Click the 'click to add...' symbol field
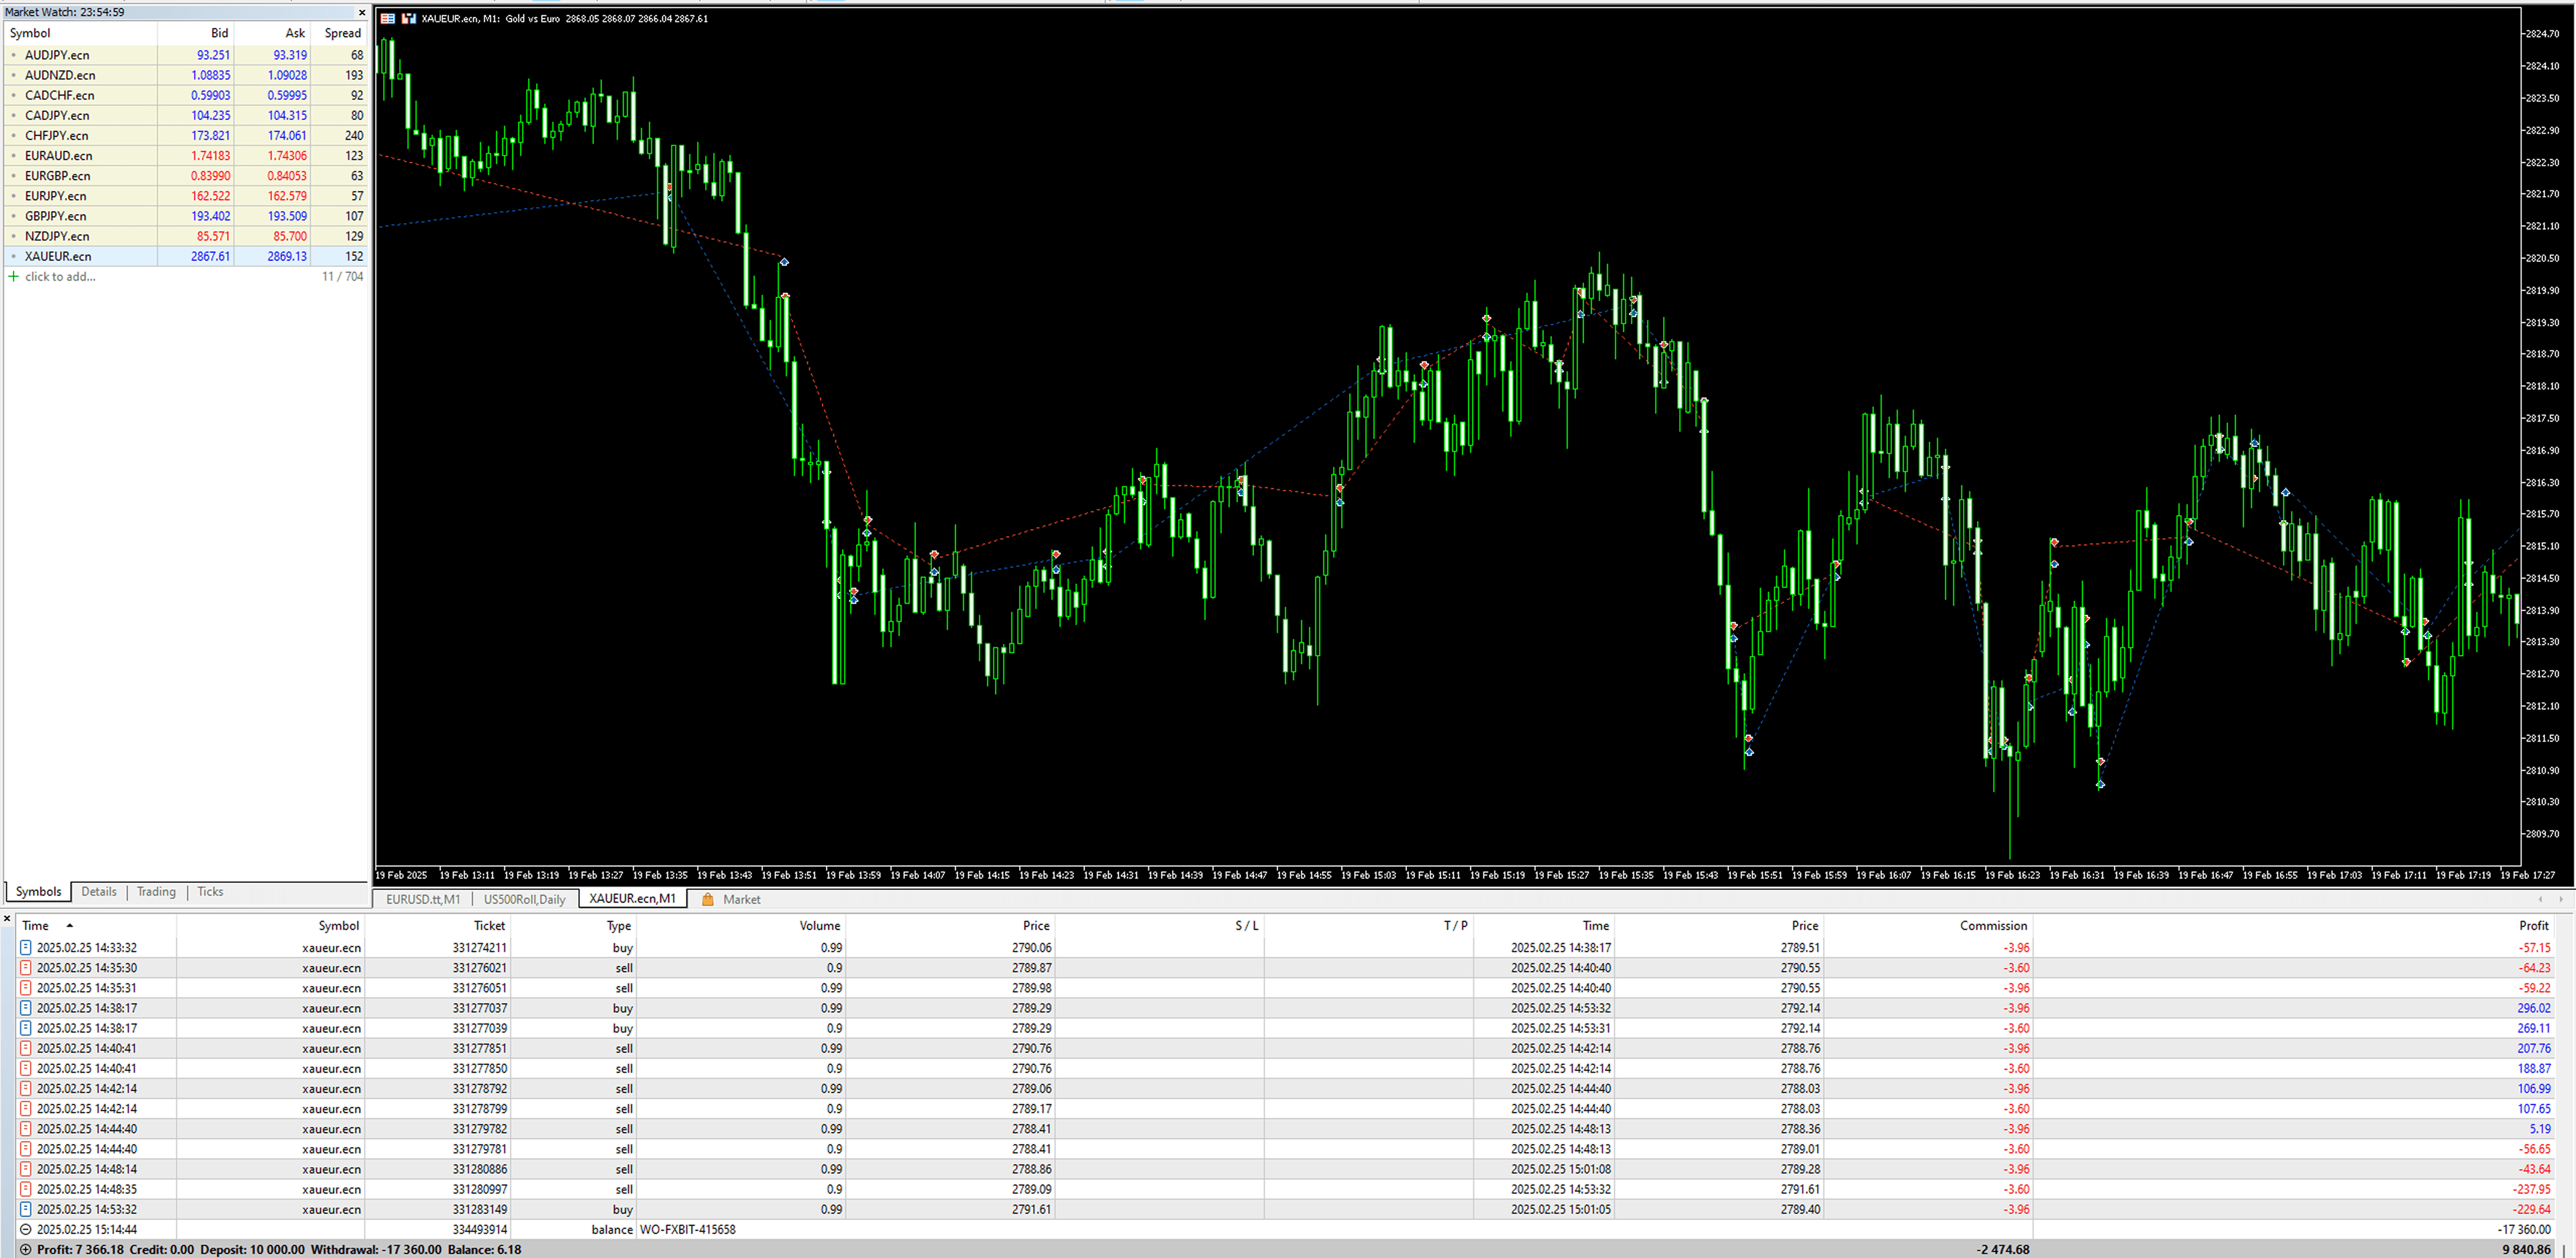 tap(60, 277)
